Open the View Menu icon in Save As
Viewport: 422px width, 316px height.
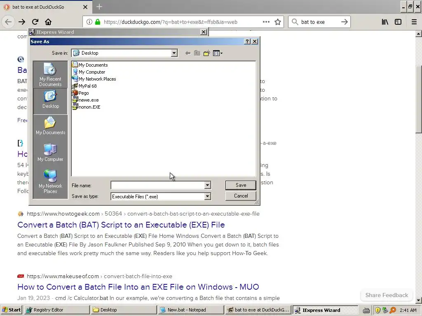218,53
